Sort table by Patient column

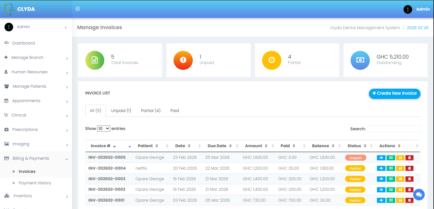151,146
